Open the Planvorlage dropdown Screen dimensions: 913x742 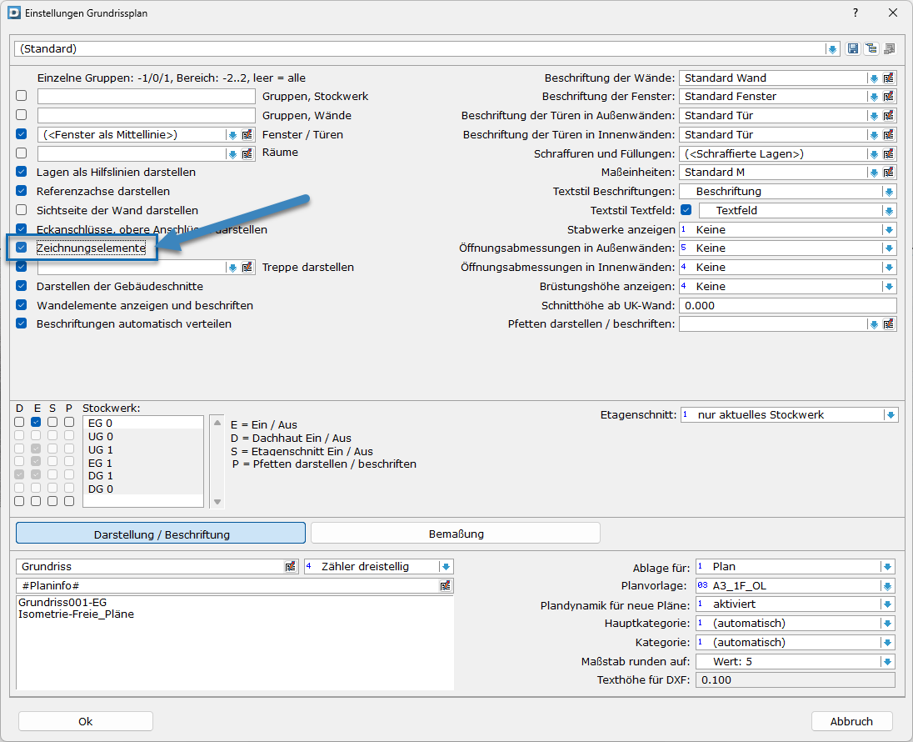click(x=887, y=586)
